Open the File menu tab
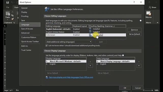Screen dimensions: 163x92 click(8, 7)
